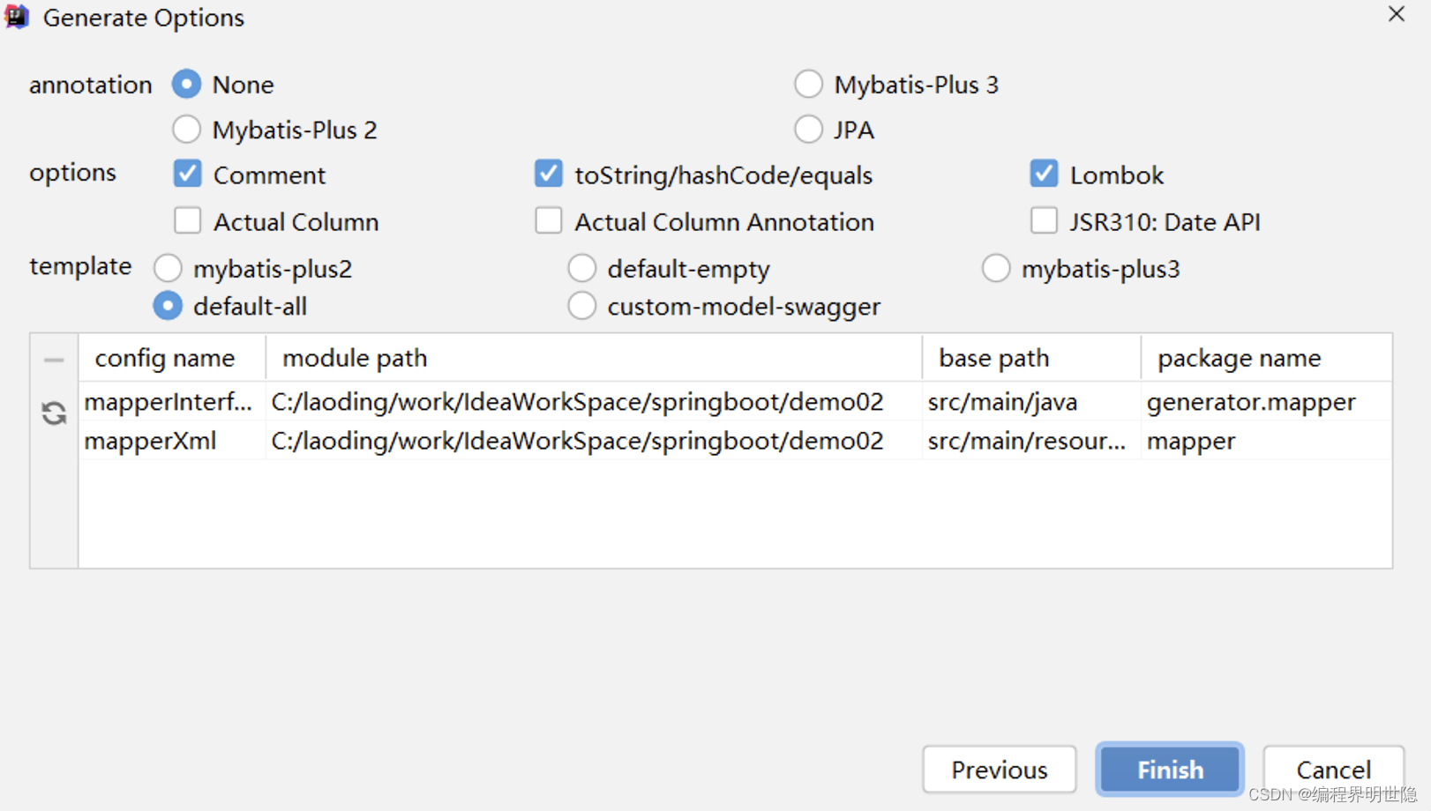
Task: Click the base path column header
Action: [x=1031, y=358]
